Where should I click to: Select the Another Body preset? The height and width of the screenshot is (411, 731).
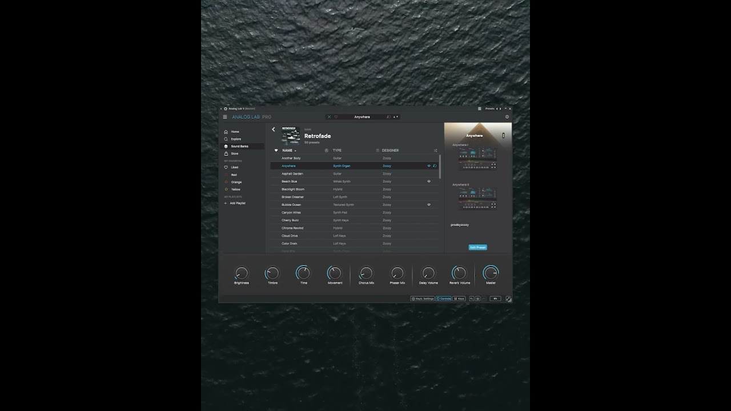click(354, 158)
